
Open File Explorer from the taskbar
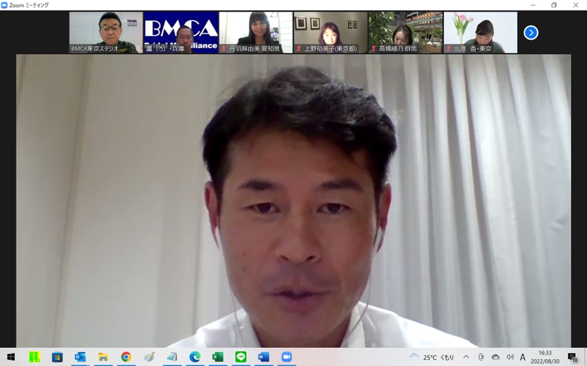tap(103, 357)
